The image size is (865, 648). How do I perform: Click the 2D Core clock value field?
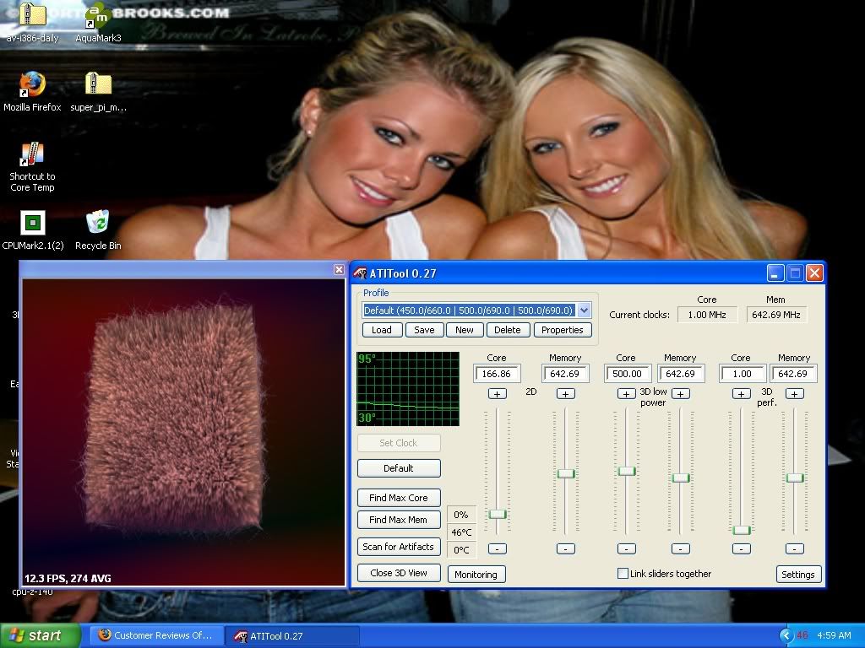click(497, 374)
